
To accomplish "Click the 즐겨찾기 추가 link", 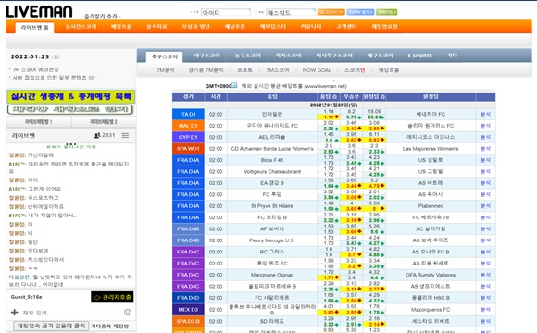I will [x=101, y=16].
